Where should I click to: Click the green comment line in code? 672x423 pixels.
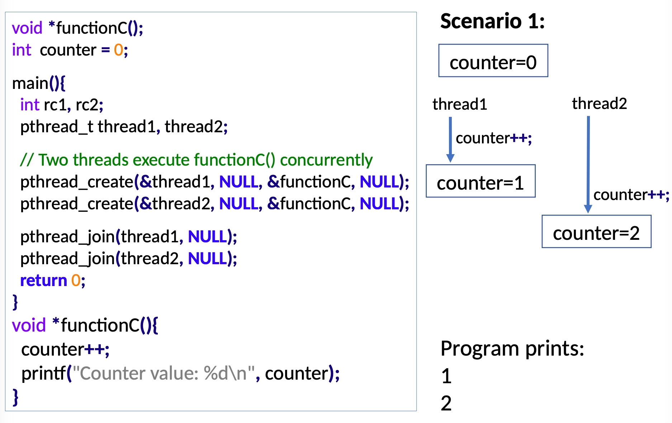[x=196, y=160]
